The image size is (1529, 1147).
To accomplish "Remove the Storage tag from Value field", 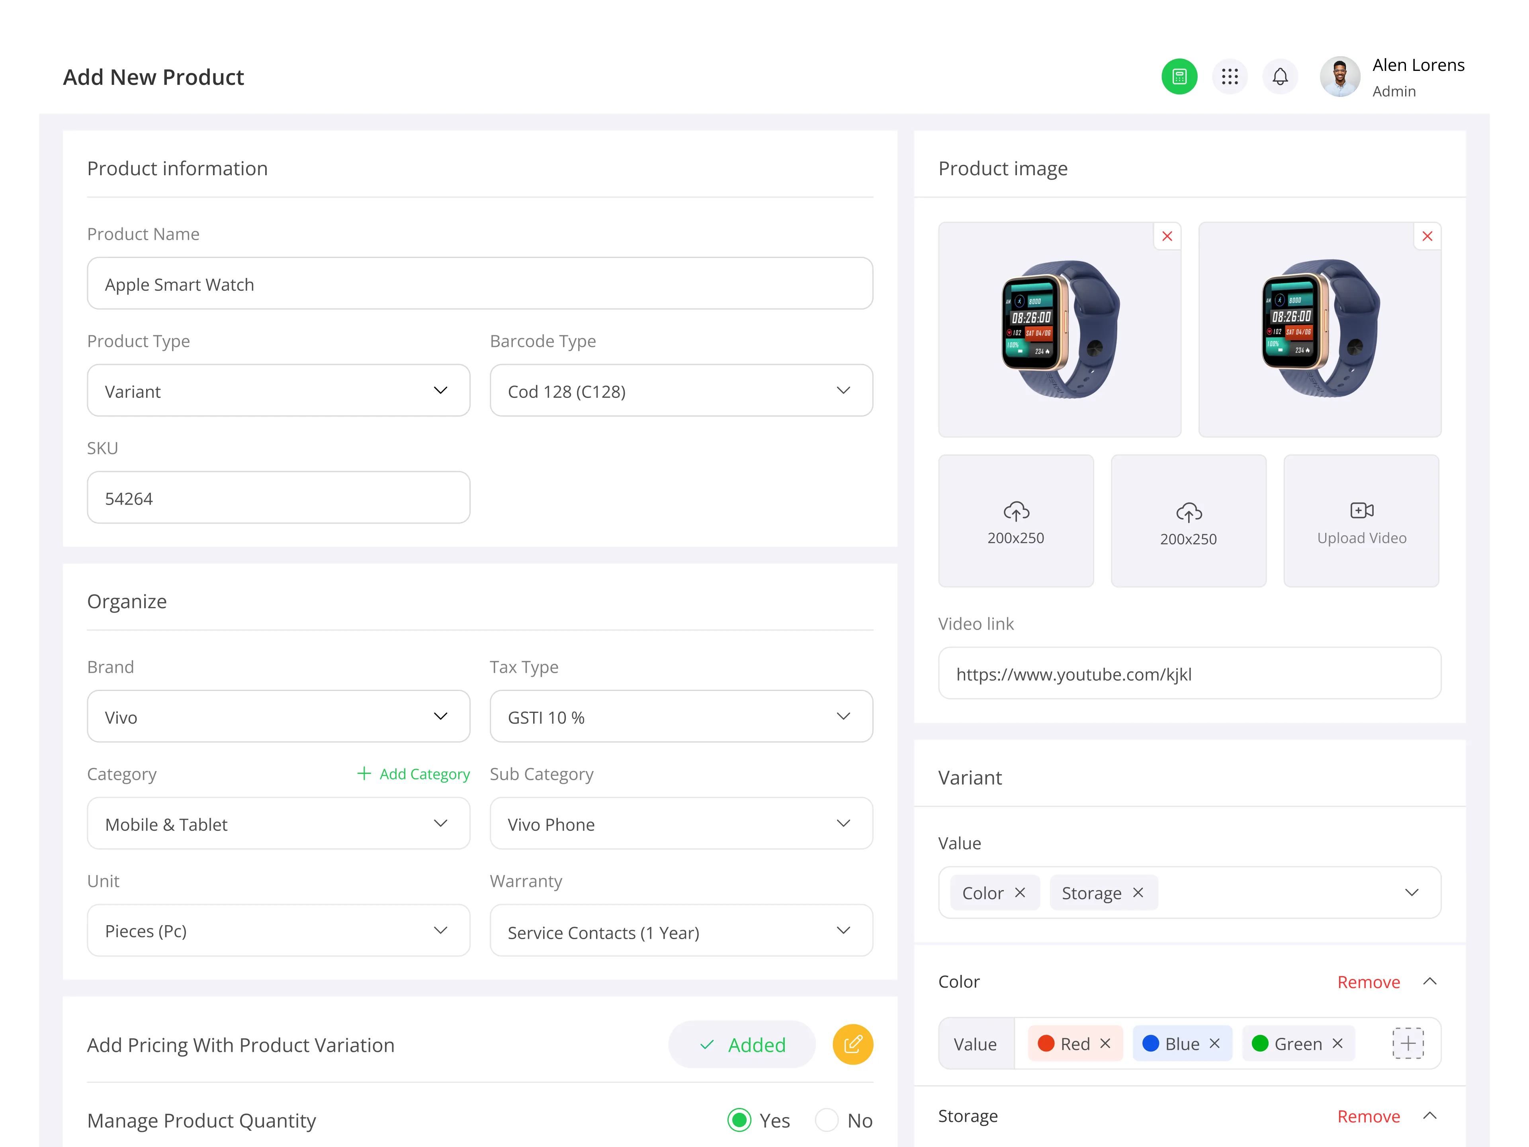I will (x=1138, y=893).
